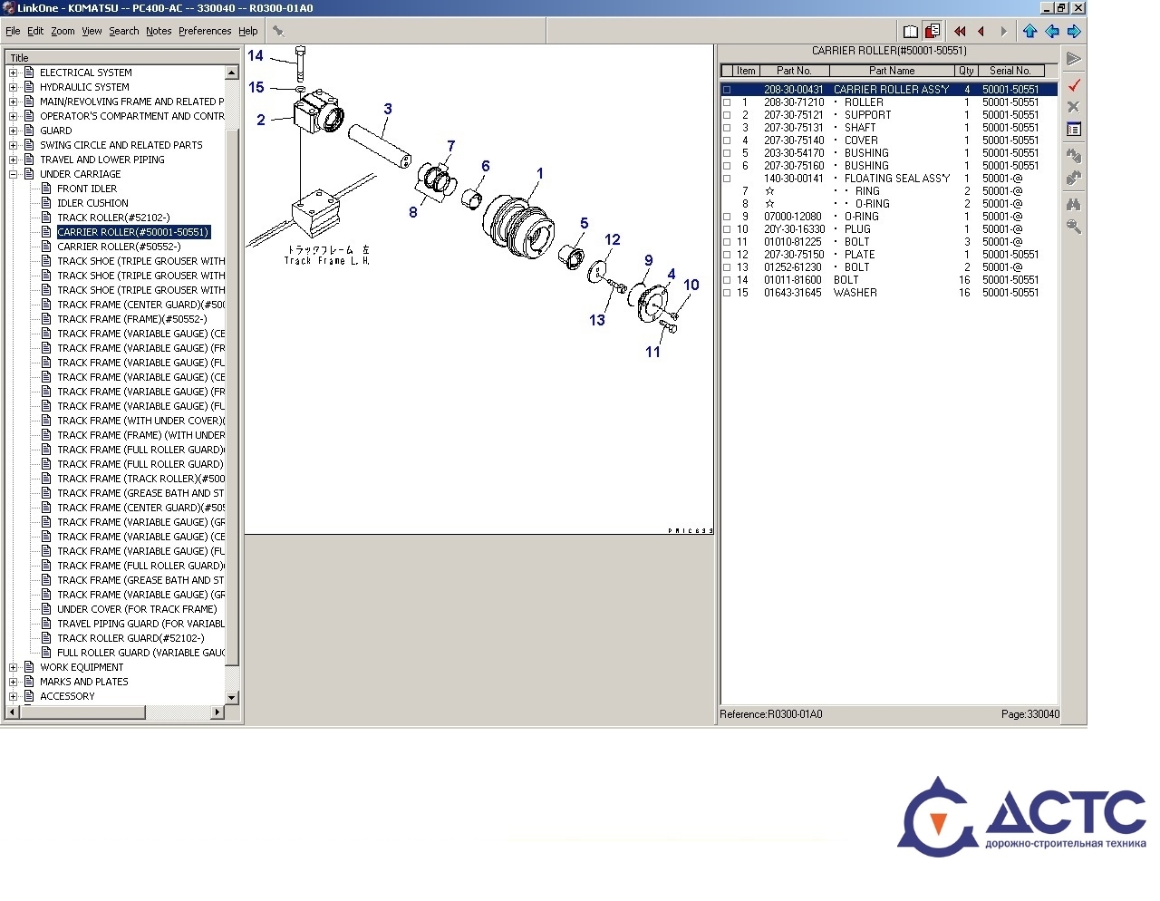Tick the checkbox for item 12 PLATE

tap(727, 255)
